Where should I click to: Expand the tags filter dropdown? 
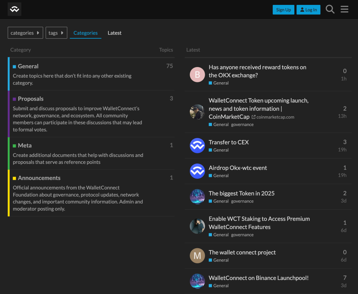pyautogui.click(x=56, y=32)
